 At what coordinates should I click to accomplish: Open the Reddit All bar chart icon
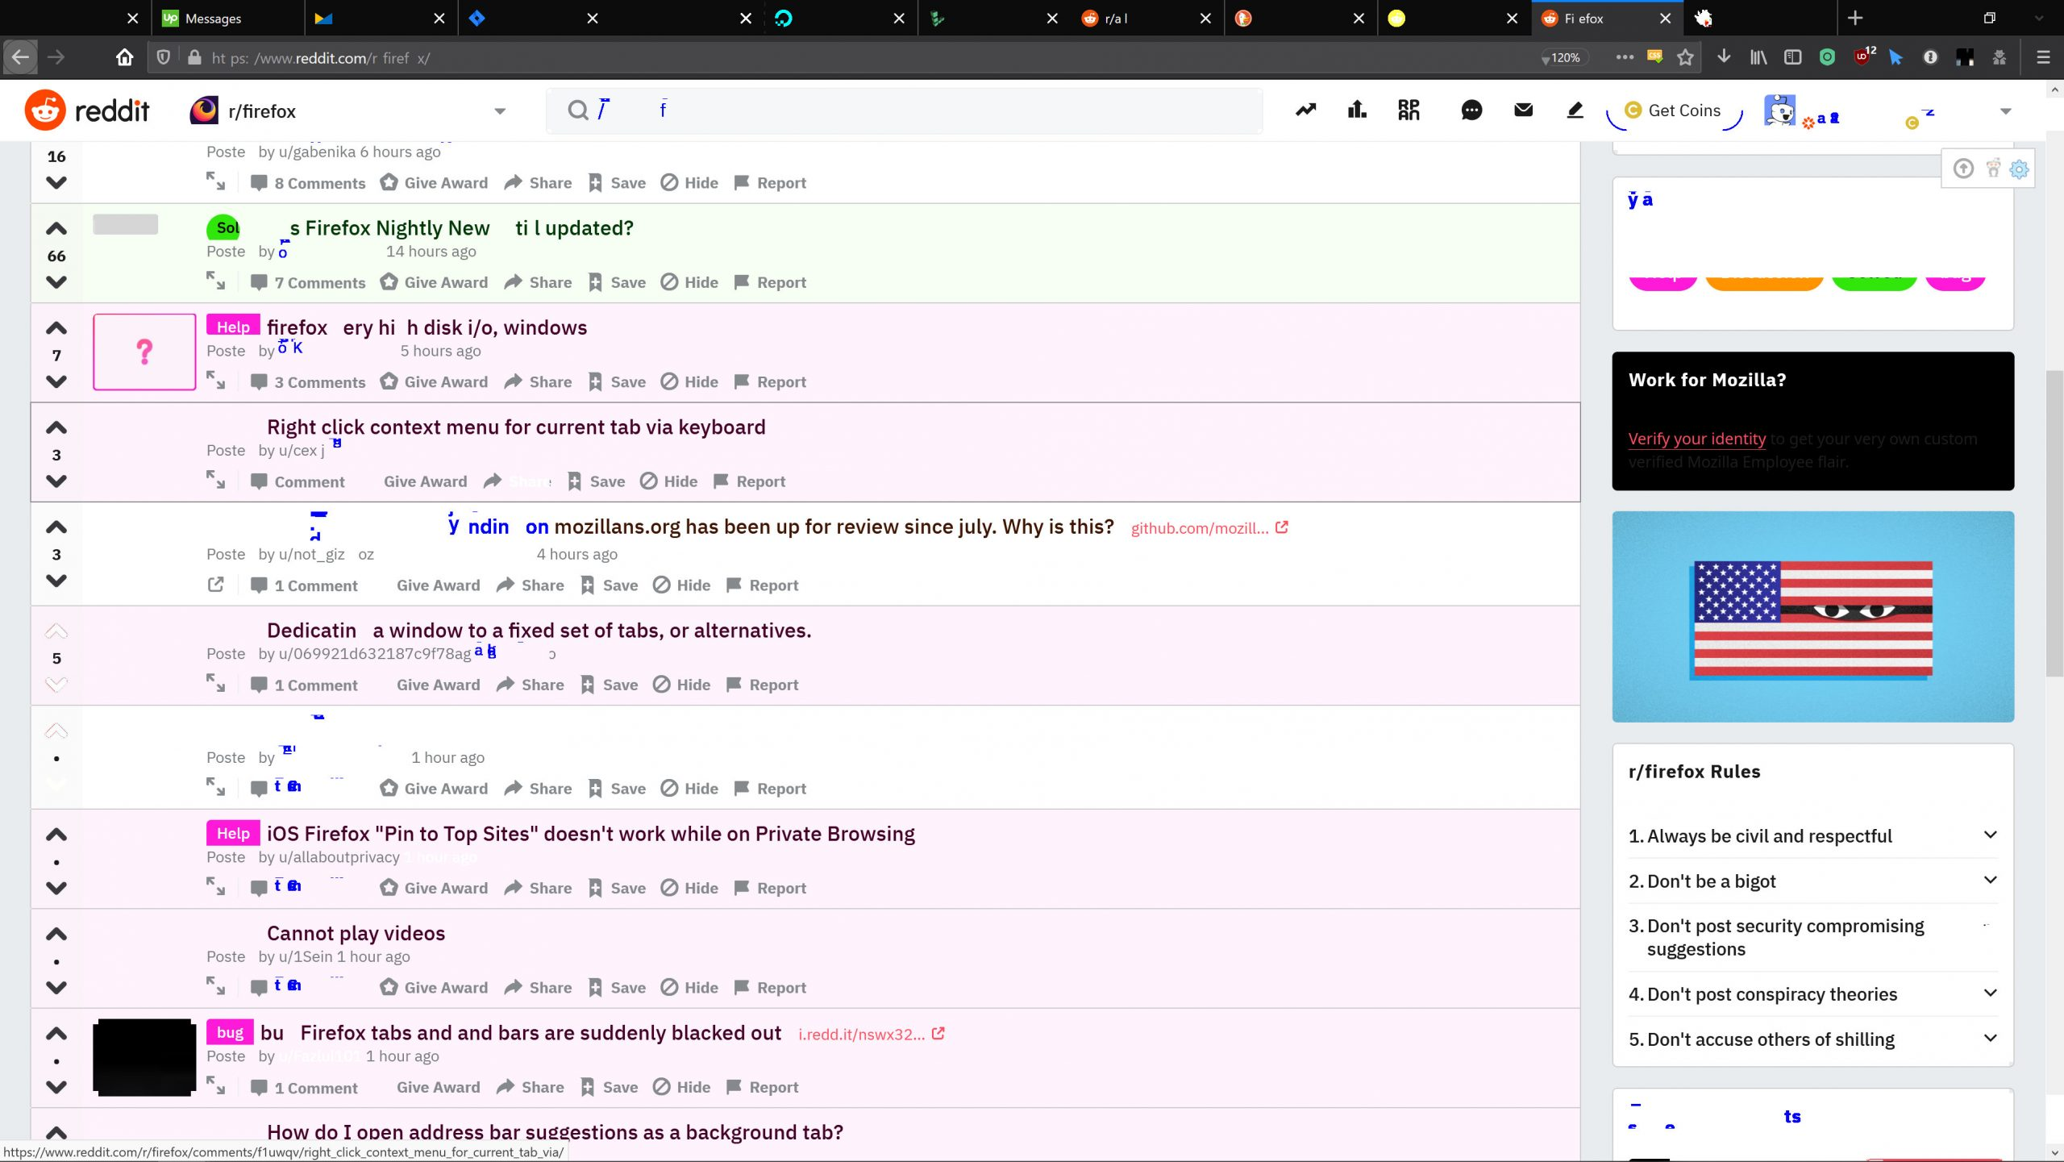pyautogui.click(x=1357, y=110)
